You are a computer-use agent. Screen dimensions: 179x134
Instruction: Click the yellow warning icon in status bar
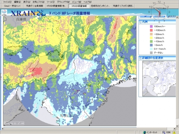coord(175,133)
